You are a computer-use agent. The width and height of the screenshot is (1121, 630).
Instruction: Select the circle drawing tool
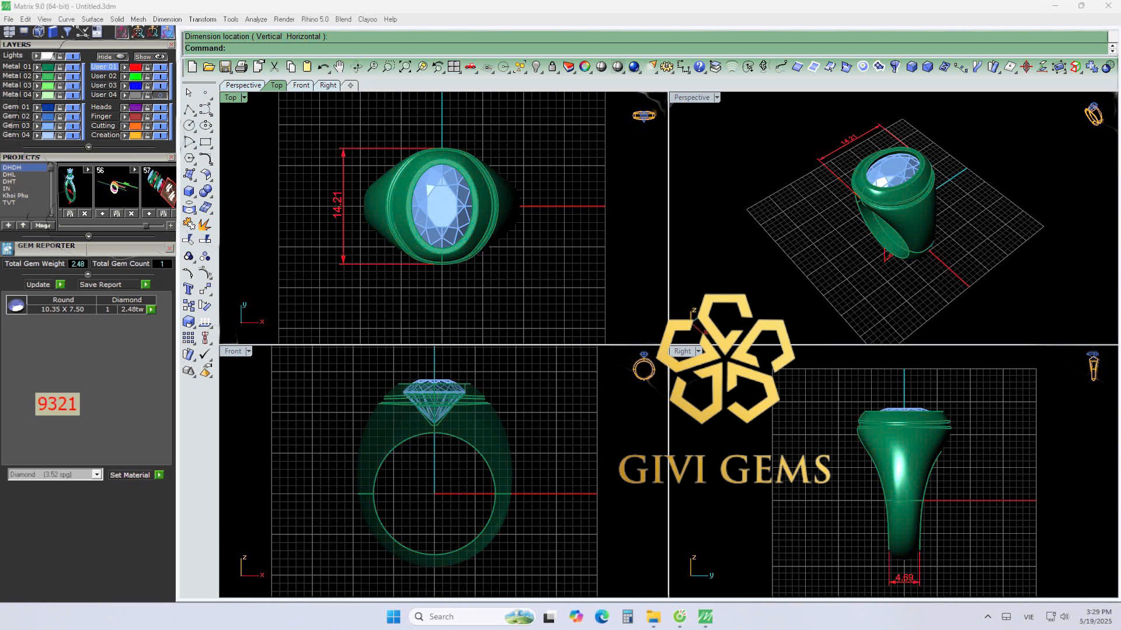(189, 125)
